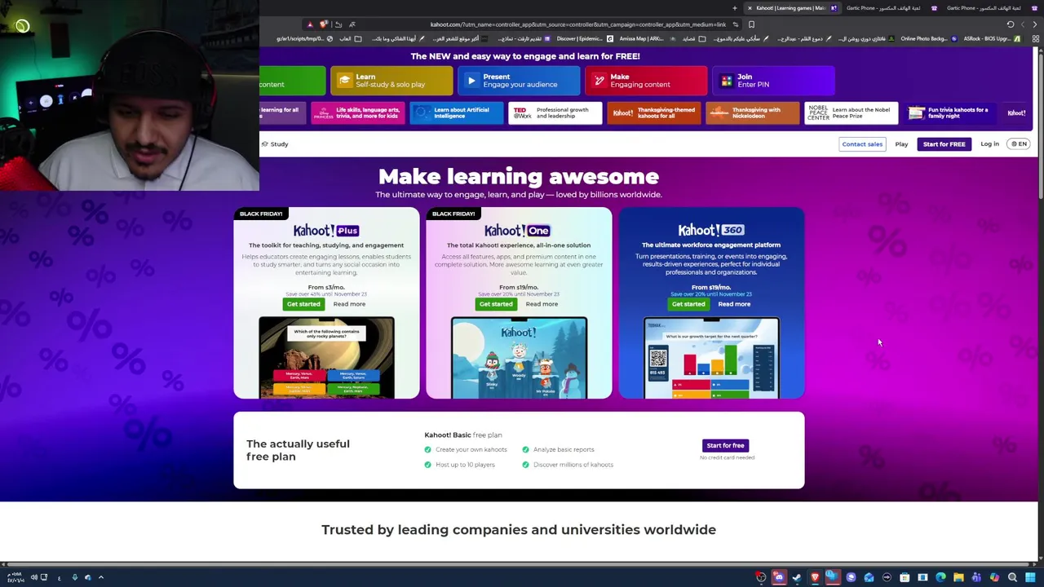Open OBS Studio from the taskbar
Viewport: 1044px width, 587px height.
pyautogui.click(x=761, y=577)
